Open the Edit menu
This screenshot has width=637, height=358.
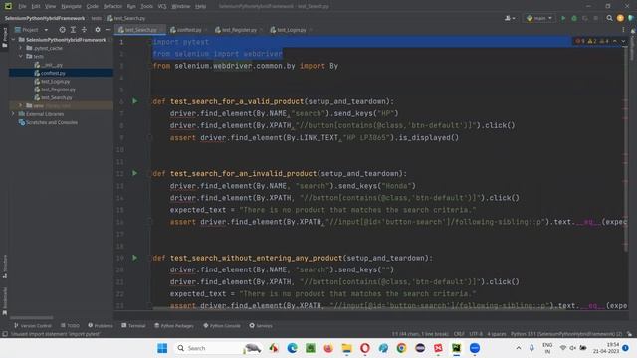[x=36, y=6]
